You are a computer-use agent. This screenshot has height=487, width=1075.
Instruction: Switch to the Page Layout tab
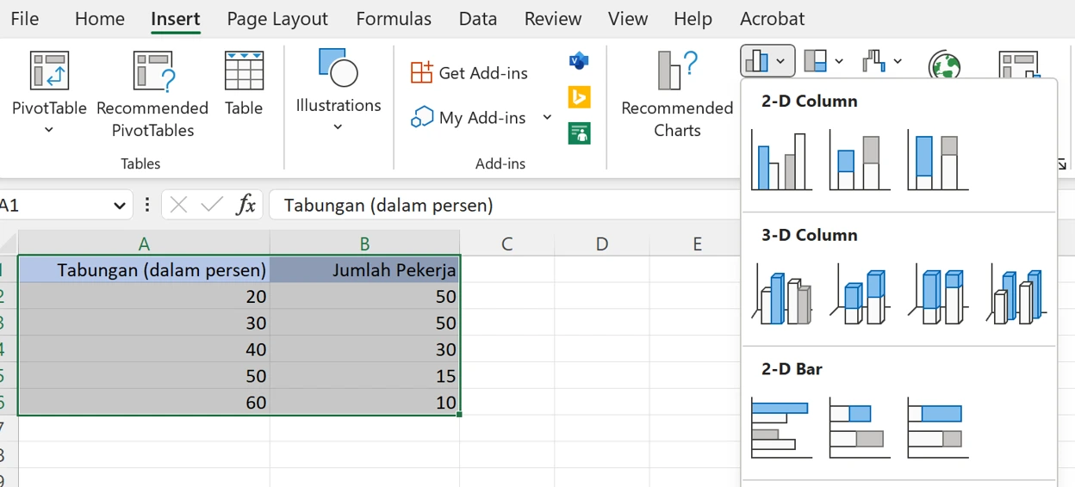[277, 19]
